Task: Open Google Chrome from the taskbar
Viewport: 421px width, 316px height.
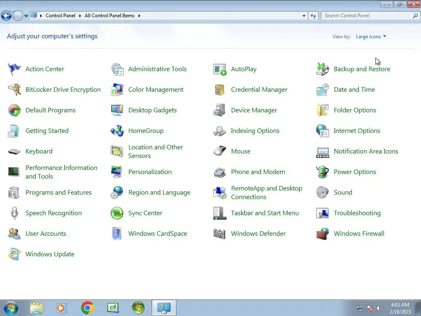Action: point(87,308)
